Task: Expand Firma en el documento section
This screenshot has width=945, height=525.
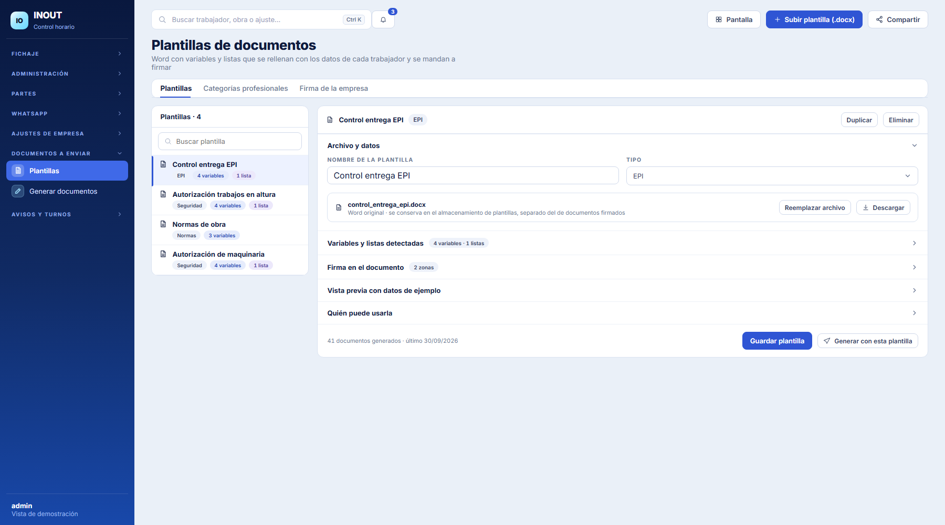Action: [x=622, y=267]
